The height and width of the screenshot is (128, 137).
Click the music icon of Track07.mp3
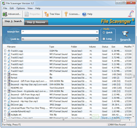tap(9, 71)
